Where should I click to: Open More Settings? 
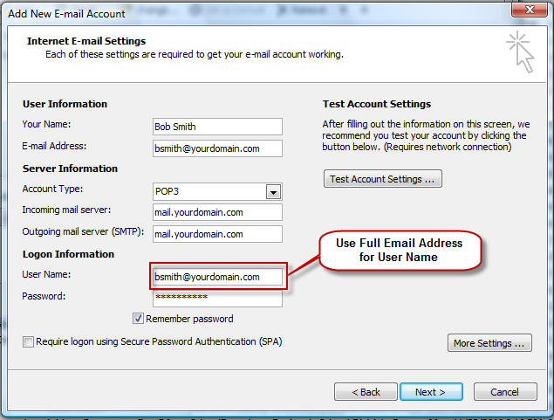[x=489, y=343]
